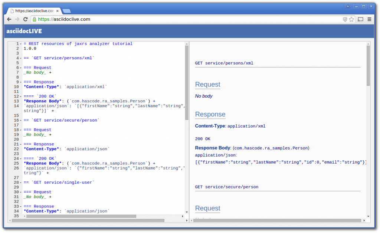Image resolution: width=380 pixels, height=233 pixels.
Task: Go back using the browser back arrow
Action: click(x=9, y=19)
